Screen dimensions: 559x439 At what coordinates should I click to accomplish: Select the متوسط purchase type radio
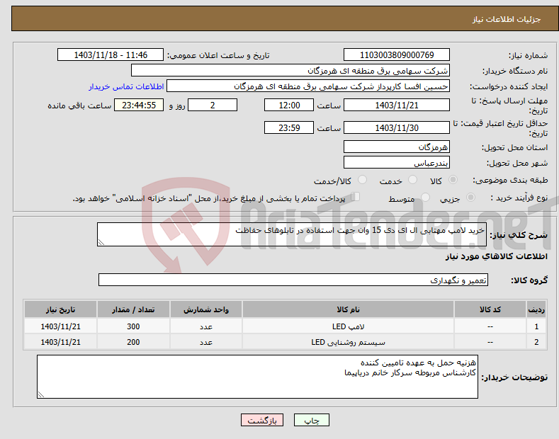425,198
